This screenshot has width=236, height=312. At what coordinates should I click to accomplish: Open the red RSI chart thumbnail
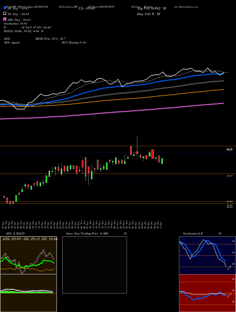[207, 293]
